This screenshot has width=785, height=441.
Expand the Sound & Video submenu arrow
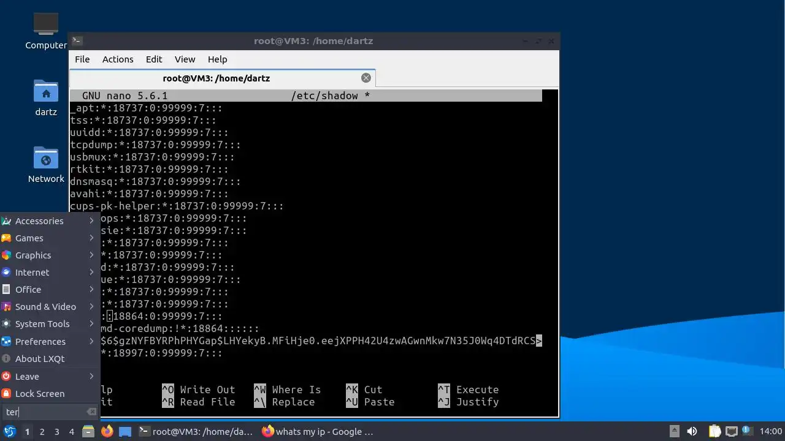click(91, 307)
